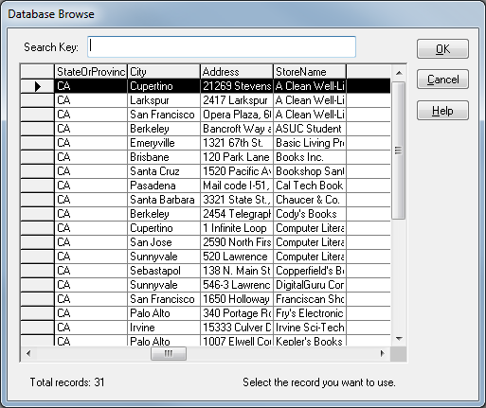Click the City column header

click(164, 72)
